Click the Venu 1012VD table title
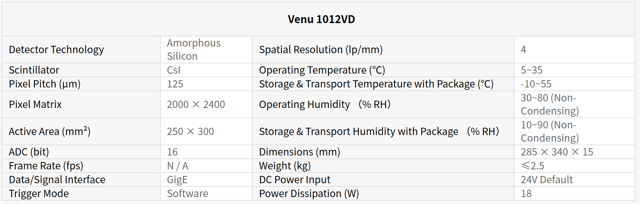Screen dimensions: 640x204 [x=321, y=19]
